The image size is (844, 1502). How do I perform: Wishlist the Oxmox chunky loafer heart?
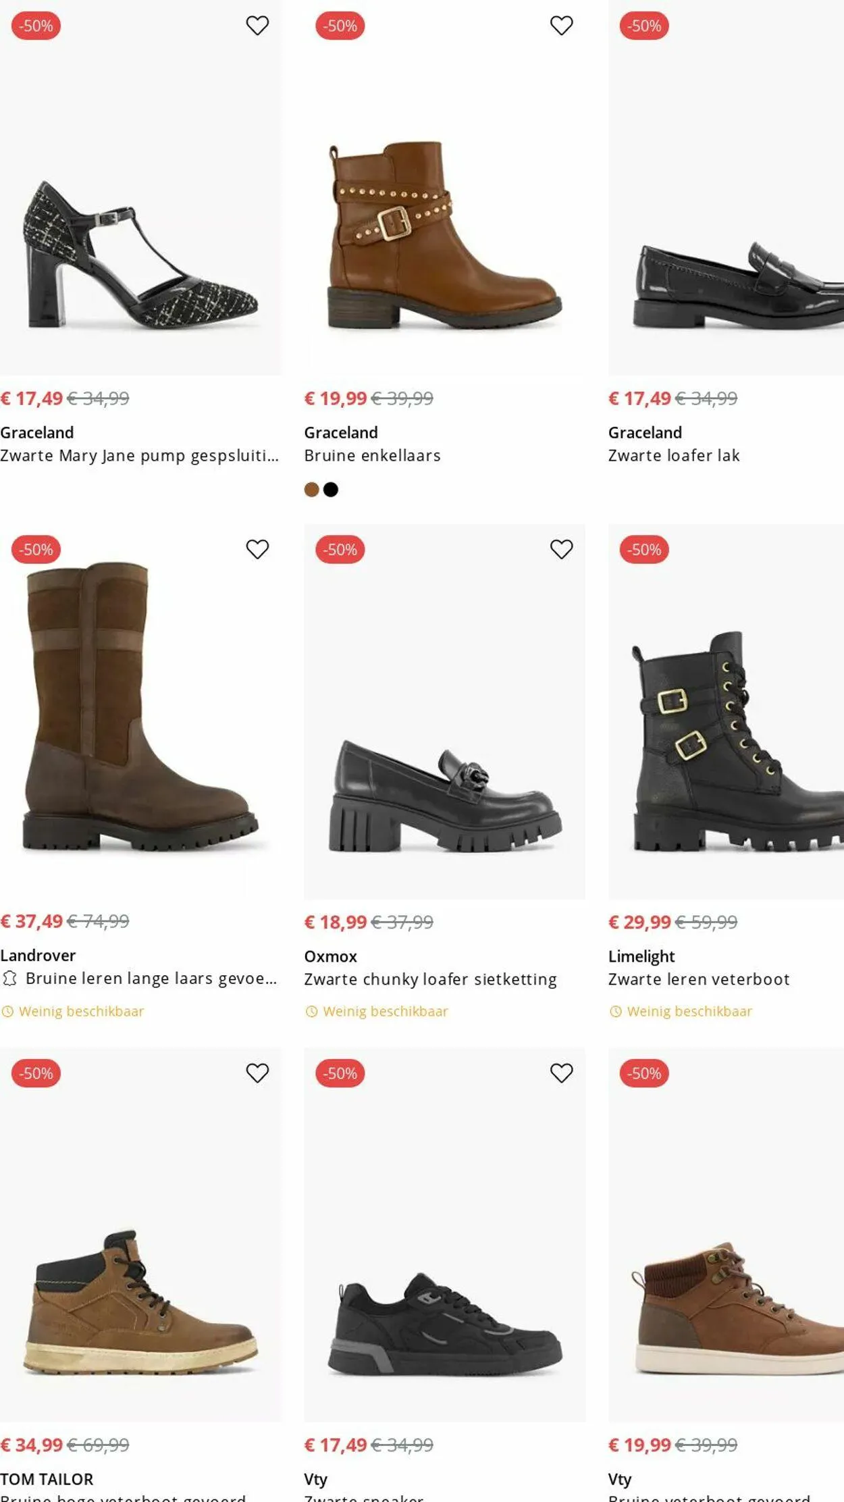click(561, 549)
